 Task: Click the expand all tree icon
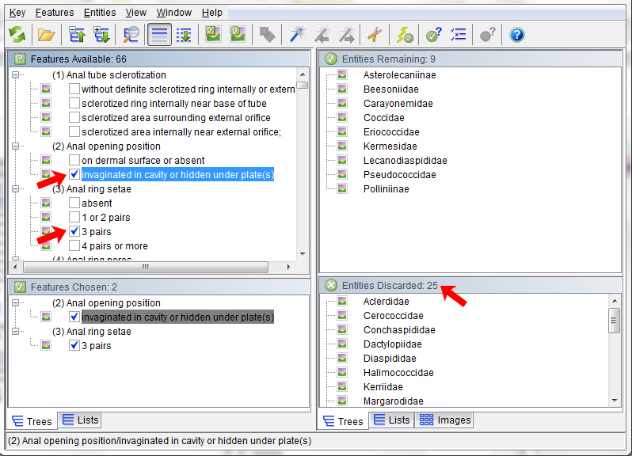coord(101,35)
